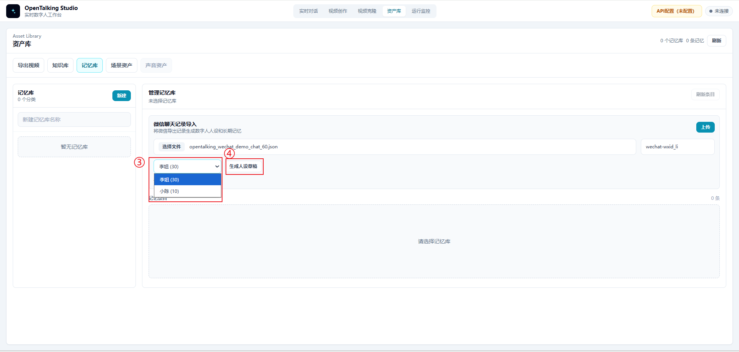Screen dimensions: 739x352
Task: Click the 刷新 button in the header
Action: [x=717, y=41]
